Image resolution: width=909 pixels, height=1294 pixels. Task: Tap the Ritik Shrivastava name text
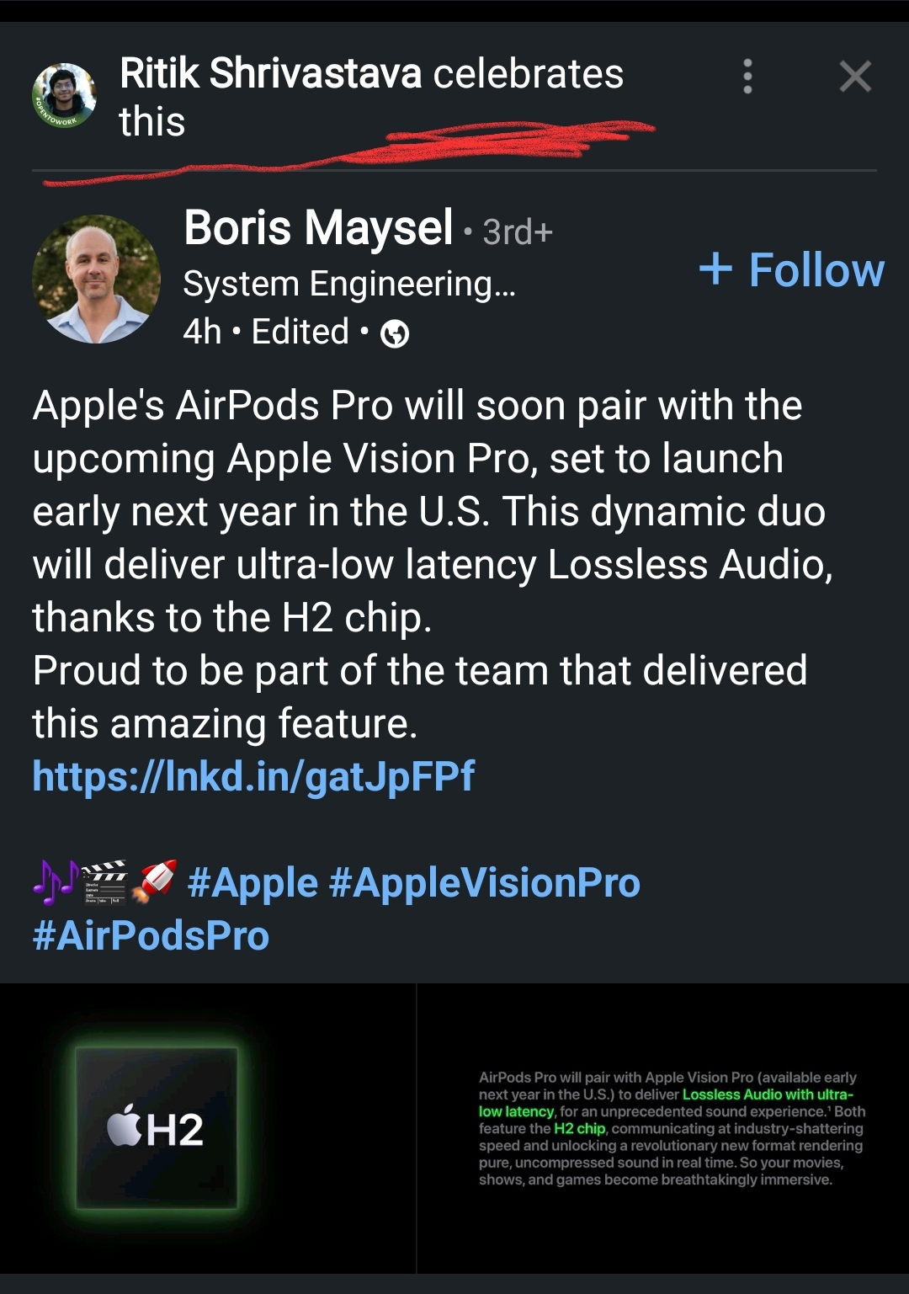[270, 73]
